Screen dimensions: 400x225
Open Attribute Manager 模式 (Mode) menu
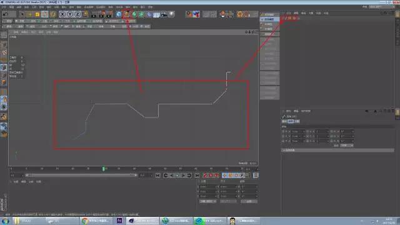tap(289, 111)
